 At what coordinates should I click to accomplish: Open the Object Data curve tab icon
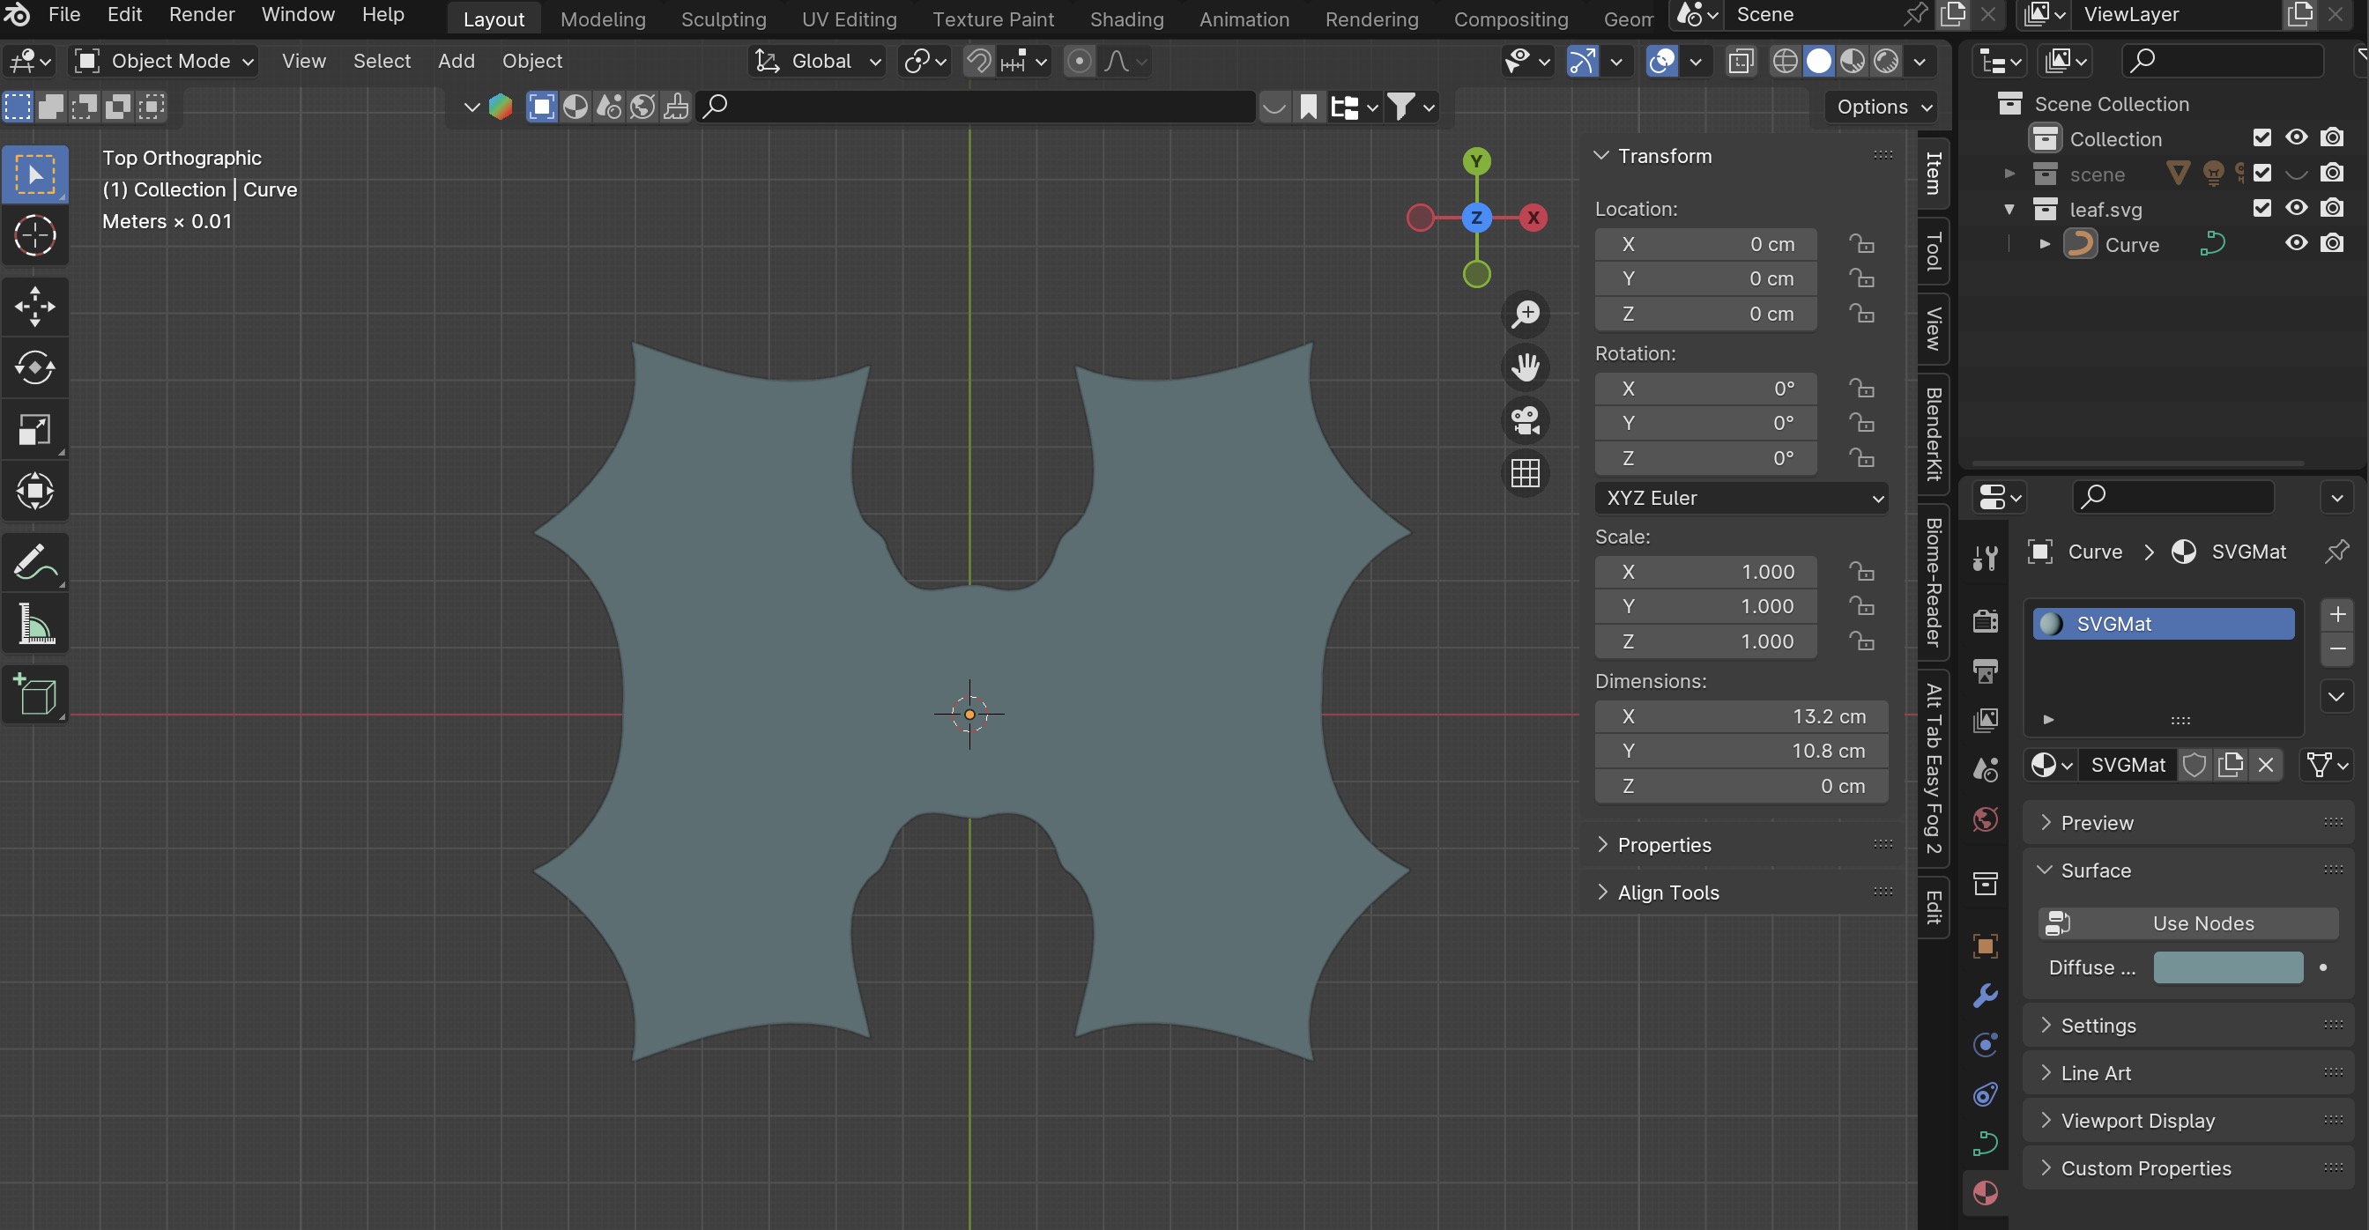(x=1986, y=1145)
